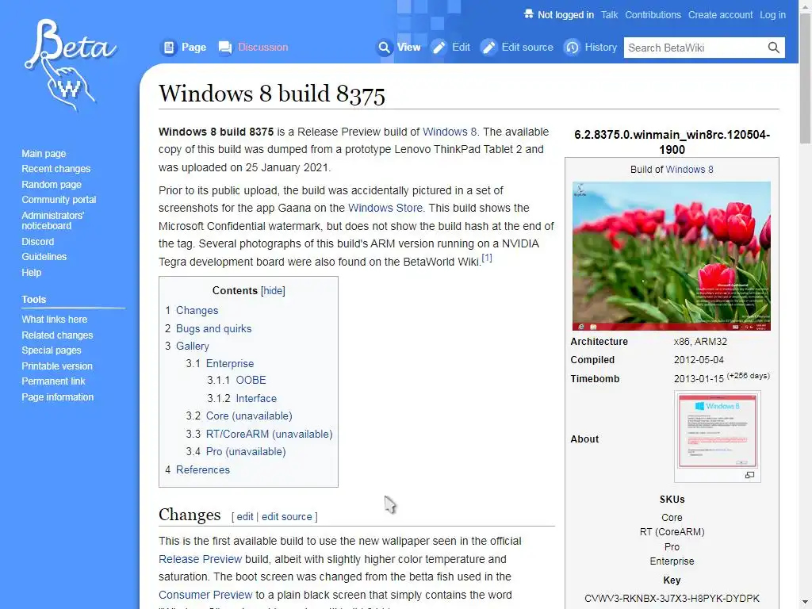Viewport: 812px width, 609px height.
Task: Open Recent changes
Action: tap(56, 169)
